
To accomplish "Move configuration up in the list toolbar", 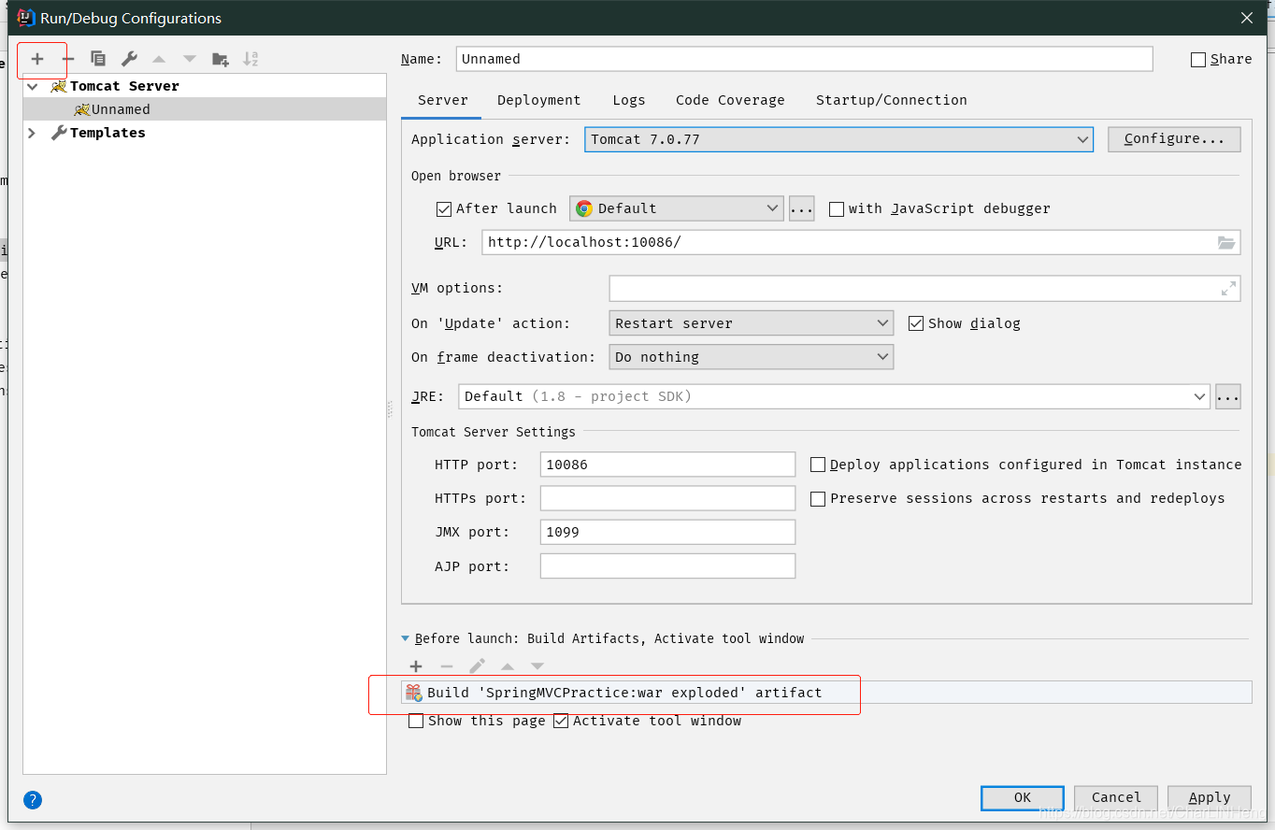I will (x=159, y=59).
